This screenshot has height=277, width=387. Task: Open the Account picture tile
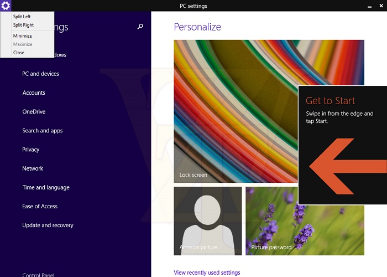click(x=208, y=220)
